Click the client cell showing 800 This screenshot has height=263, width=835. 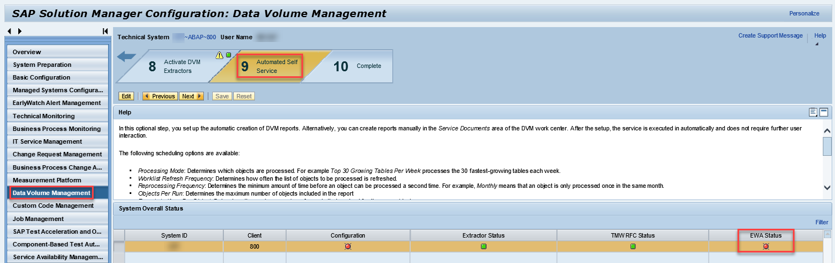[254, 246]
